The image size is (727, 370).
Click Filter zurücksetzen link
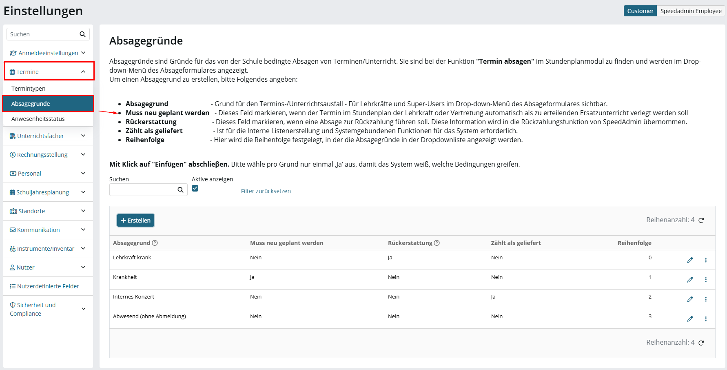pos(266,191)
